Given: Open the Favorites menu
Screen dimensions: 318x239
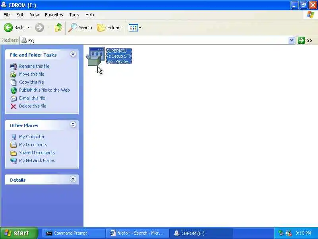Looking at the screenshot, I should click(54, 15).
